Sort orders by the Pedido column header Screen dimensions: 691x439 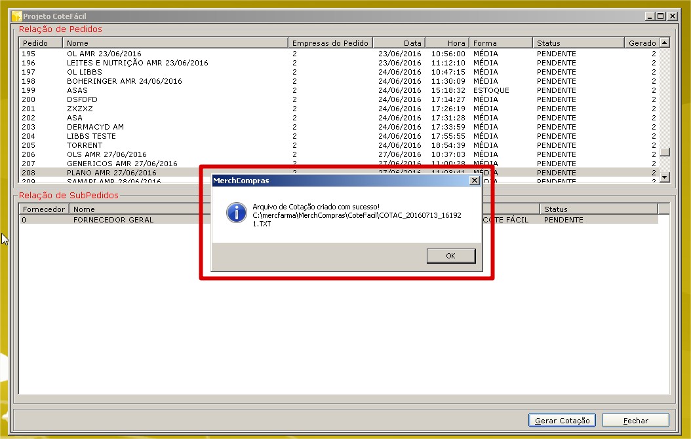(41, 43)
